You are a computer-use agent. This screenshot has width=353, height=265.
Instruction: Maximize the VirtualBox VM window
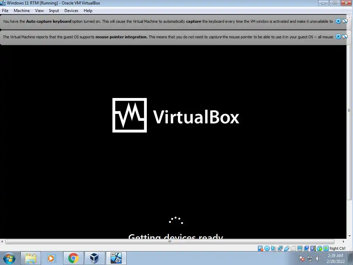pos(335,3)
